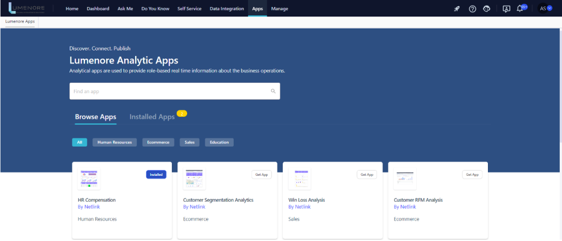Open the notifications bell
Image resolution: width=562 pixels, height=241 pixels.
520,9
